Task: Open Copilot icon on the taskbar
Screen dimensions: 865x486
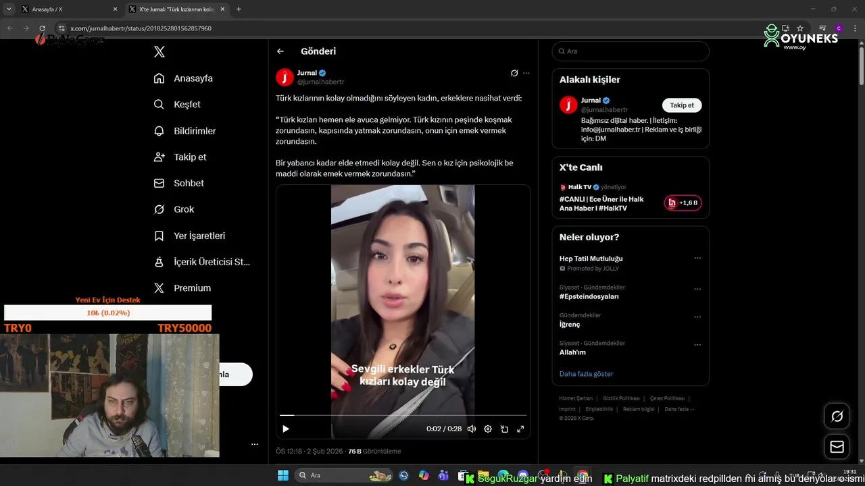Action: (424, 475)
